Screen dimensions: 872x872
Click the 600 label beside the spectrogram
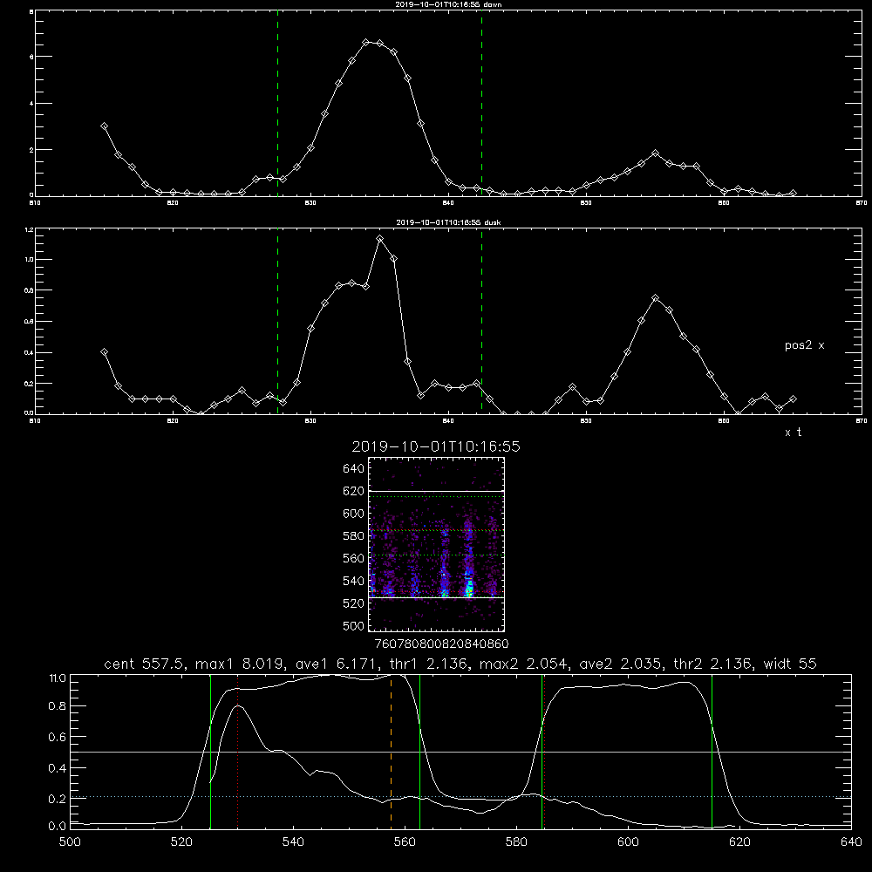click(x=354, y=514)
